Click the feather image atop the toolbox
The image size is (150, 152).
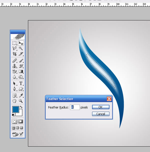point(17,37)
